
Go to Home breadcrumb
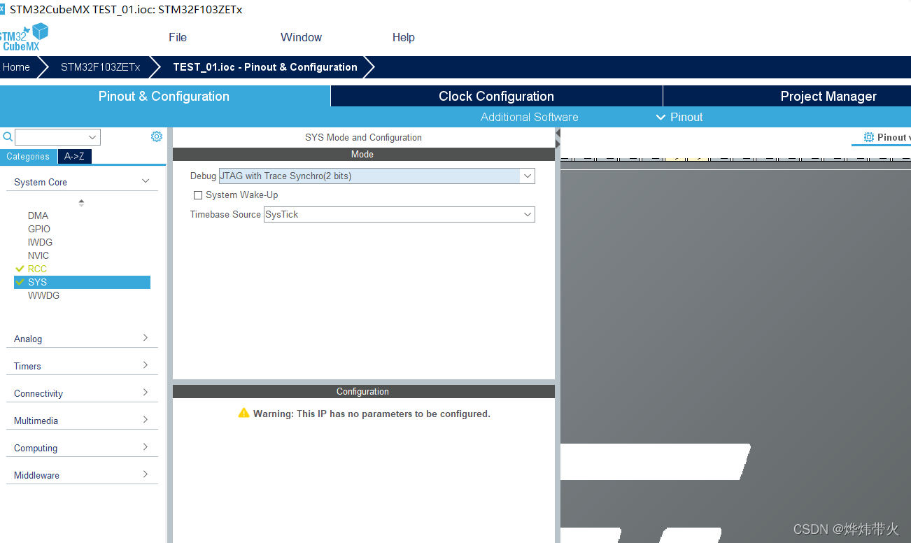pos(16,67)
